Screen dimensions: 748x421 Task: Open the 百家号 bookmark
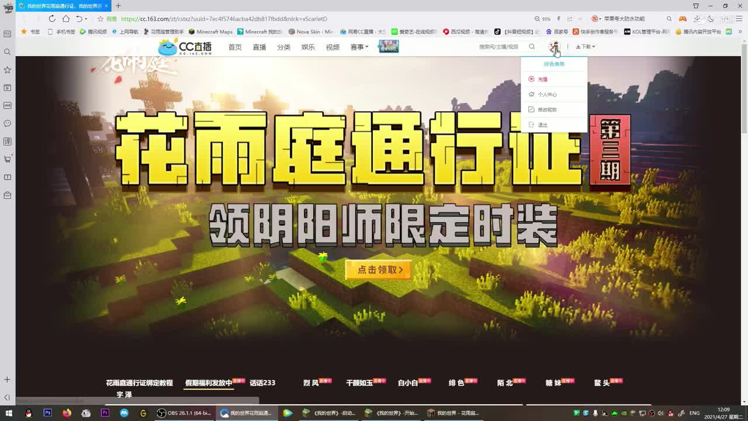coord(557,32)
